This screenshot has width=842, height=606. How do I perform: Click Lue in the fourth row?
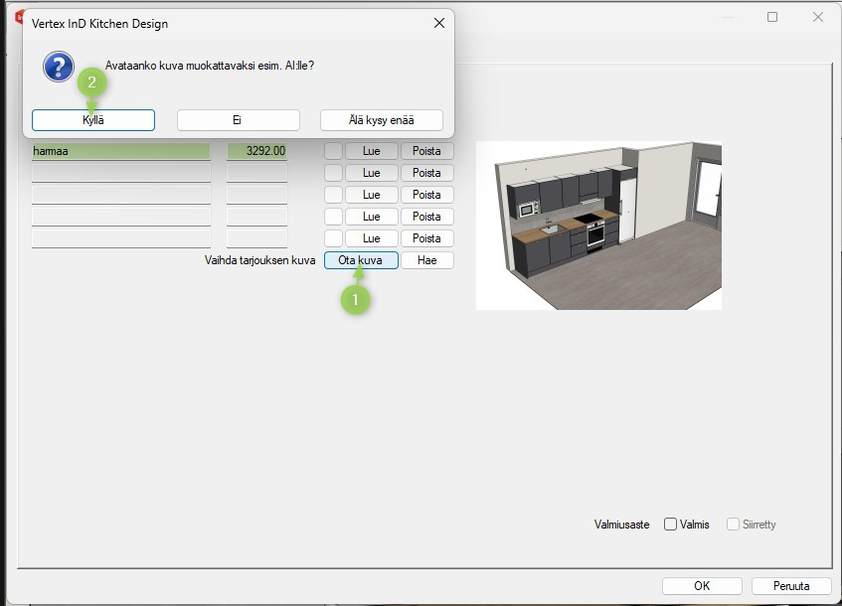point(372,217)
